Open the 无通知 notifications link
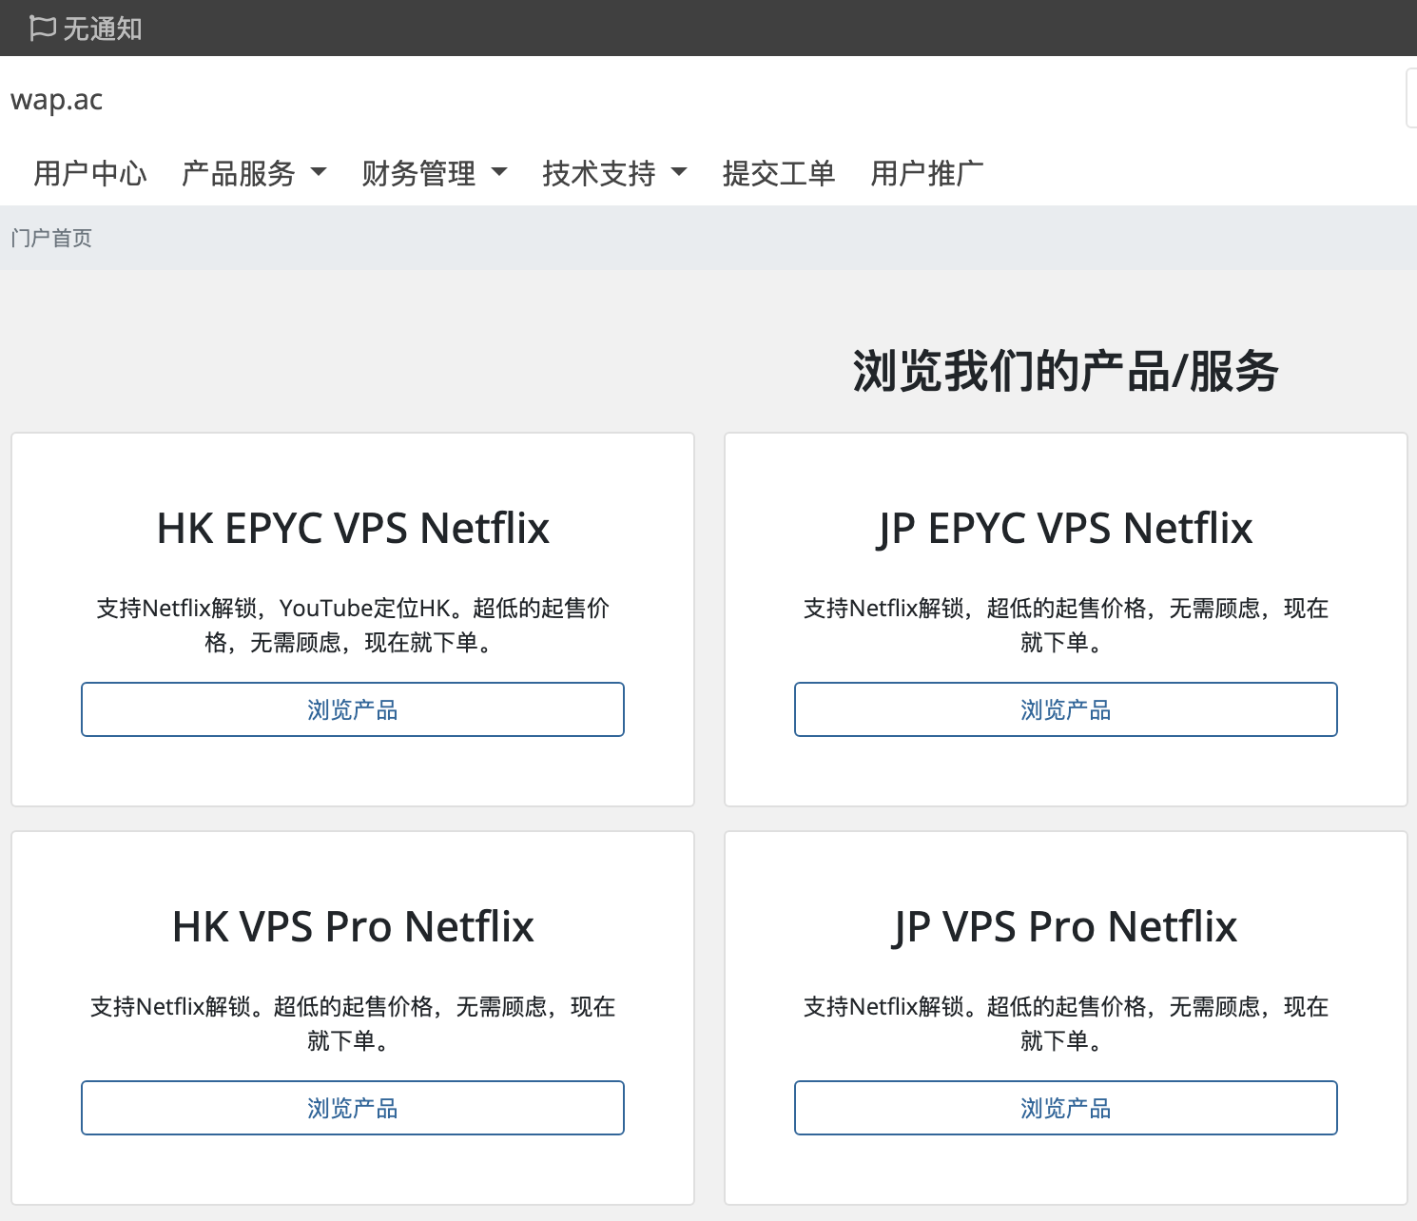 click(x=86, y=29)
